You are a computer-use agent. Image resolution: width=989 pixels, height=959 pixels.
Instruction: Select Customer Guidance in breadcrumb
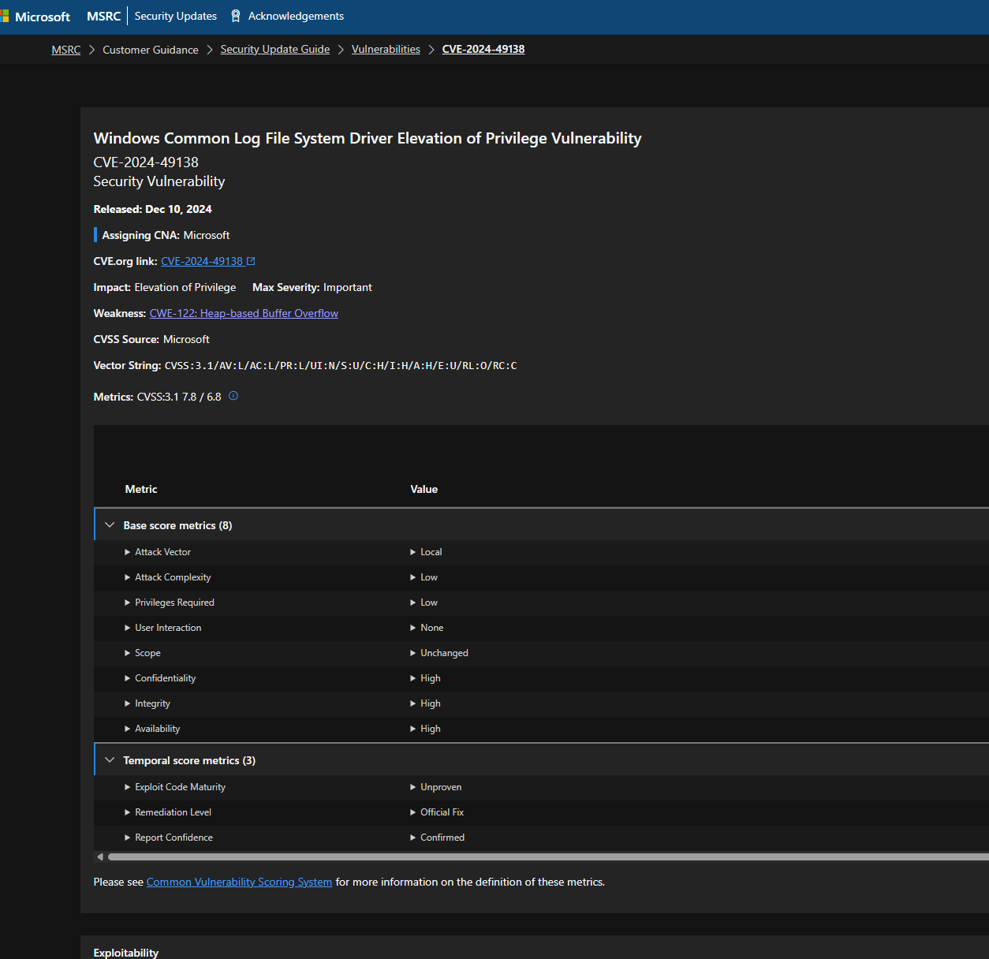point(151,50)
